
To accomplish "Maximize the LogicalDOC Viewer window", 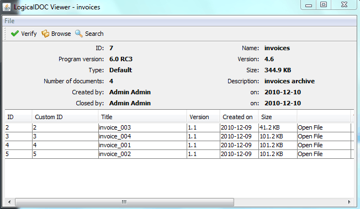I will point(324,4).
